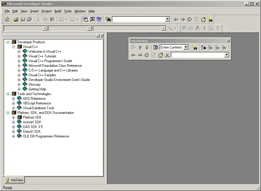Image resolution: width=261 pixels, height=191 pixels.
Task: Open the File menu
Action: click(7, 11)
